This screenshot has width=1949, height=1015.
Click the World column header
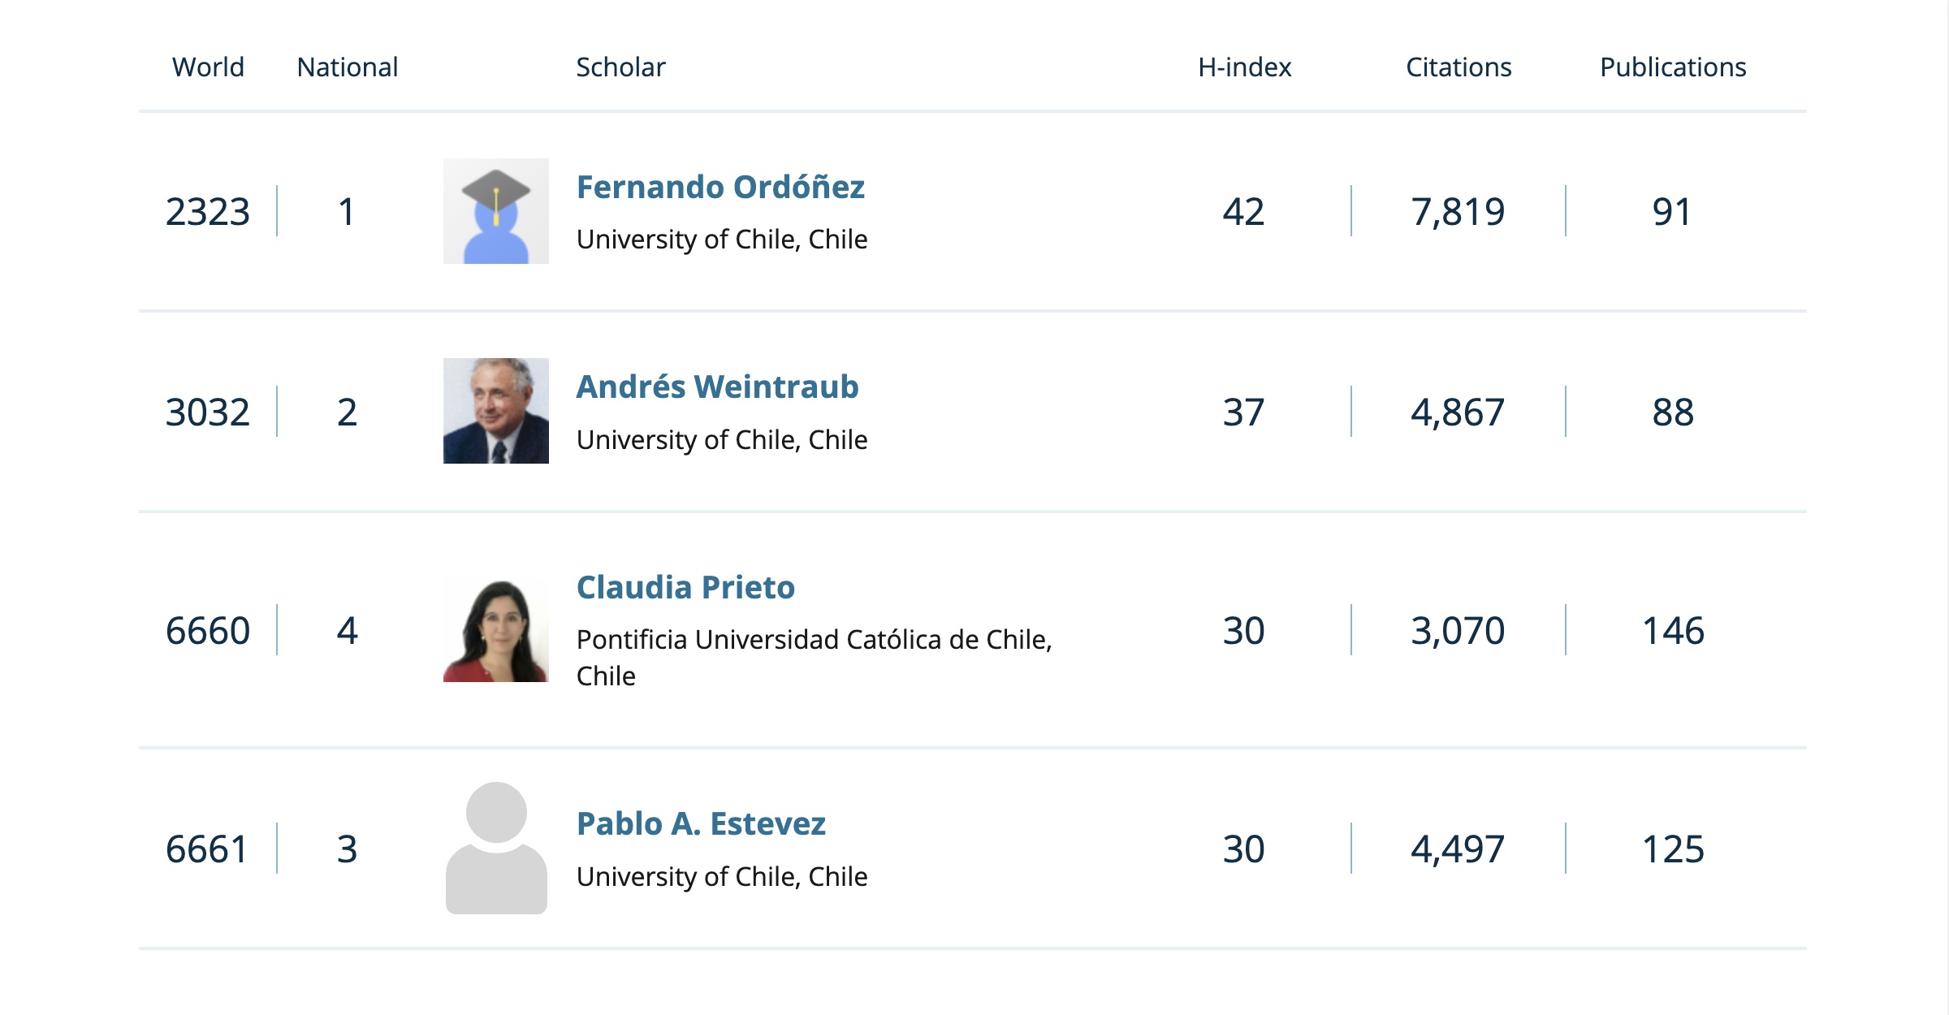(x=208, y=67)
